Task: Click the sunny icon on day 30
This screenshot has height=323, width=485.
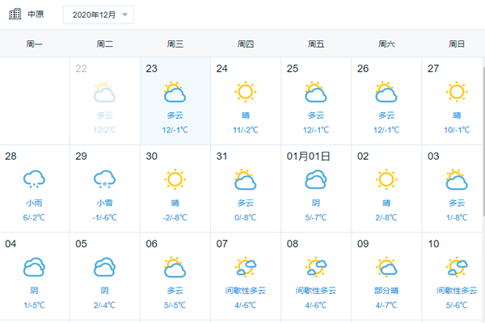Action: point(175,179)
